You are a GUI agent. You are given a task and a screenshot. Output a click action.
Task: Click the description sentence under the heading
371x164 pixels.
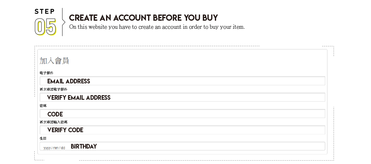click(x=157, y=27)
